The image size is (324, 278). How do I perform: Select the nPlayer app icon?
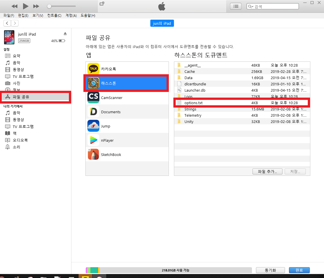(x=93, y=140)
